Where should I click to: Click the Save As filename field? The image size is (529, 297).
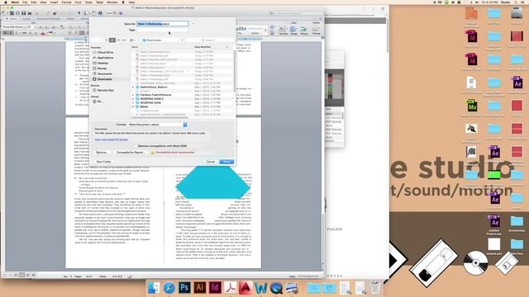(x=162, y=24)
